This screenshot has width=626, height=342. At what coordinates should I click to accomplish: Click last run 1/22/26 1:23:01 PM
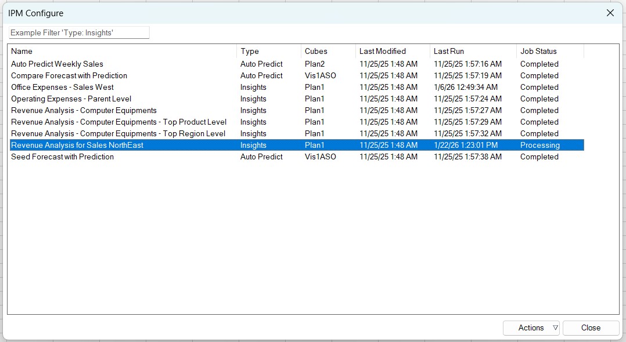[466, 145]
